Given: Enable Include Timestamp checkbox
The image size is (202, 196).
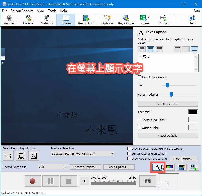Looking at the screenshot, I should click(140, 77).
